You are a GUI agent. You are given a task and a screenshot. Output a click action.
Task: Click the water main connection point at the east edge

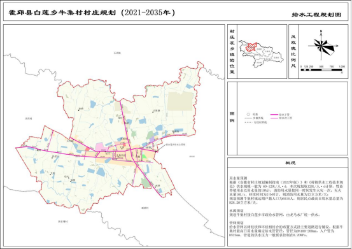[156, 152]
